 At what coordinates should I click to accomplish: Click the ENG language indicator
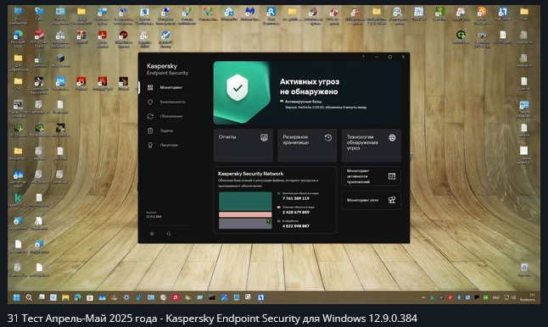(496, 297)
